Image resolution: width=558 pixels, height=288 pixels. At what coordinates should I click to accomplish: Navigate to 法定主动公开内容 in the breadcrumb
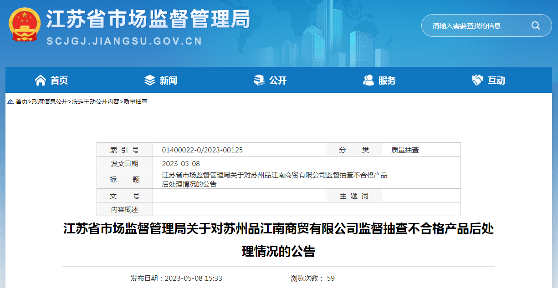(x=96, y=101)
